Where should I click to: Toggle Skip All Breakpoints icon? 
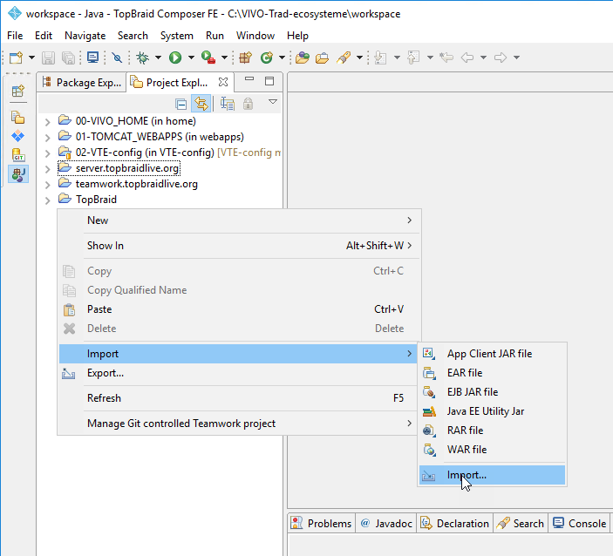click(117, 58)
